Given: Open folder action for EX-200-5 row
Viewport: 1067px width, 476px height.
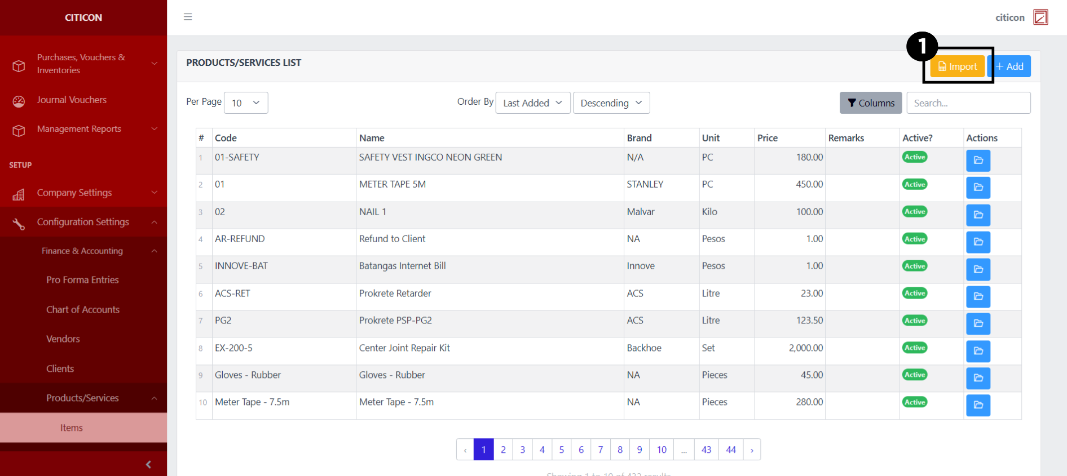Looking at the screenshot, I should (x=978, y=351).
